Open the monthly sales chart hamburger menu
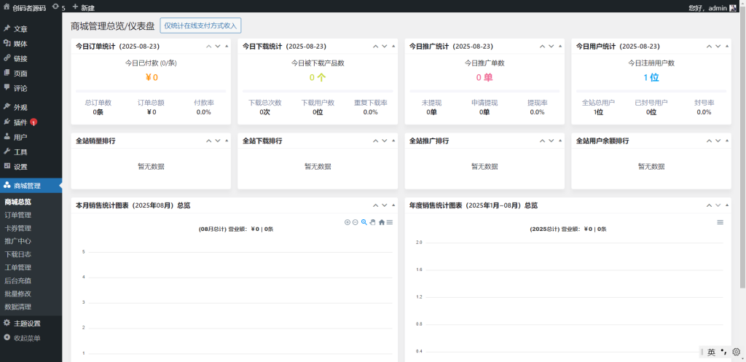Screen dimensions: 746x362 pos(390,222)
